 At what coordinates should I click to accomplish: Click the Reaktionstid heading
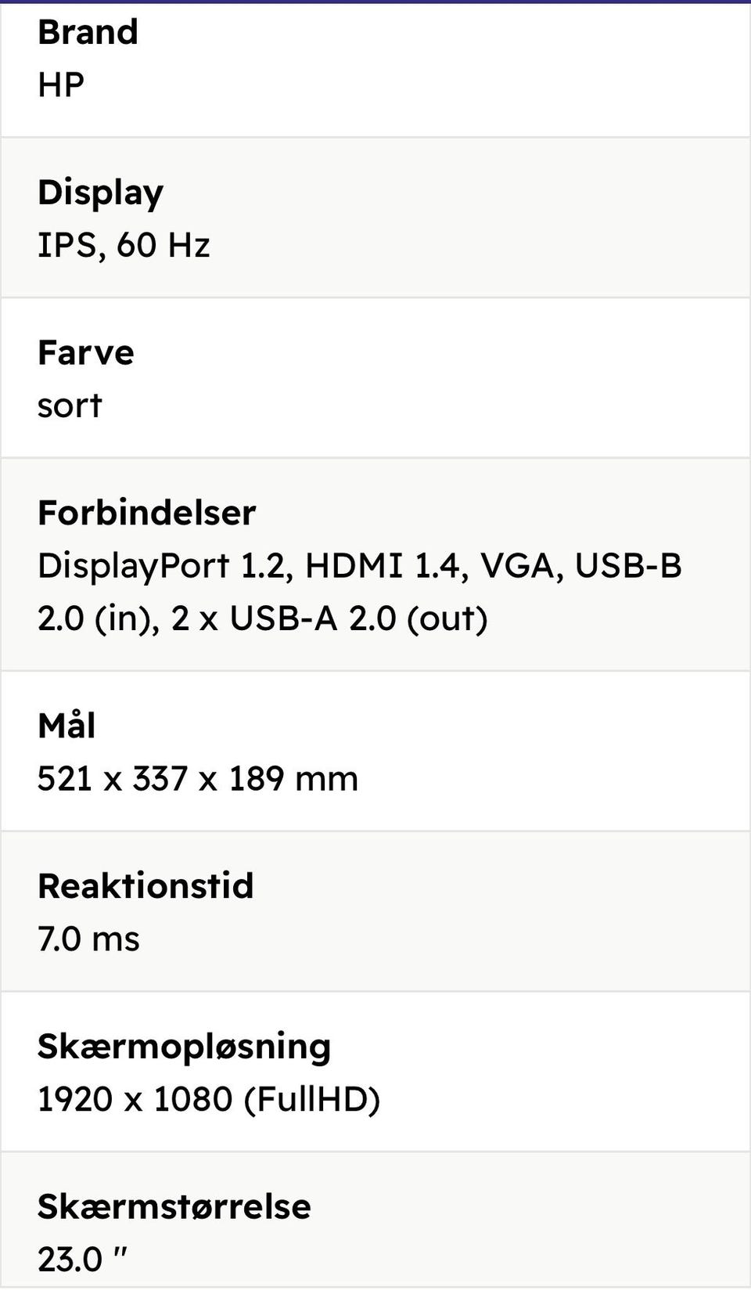[x=146, y=886]
